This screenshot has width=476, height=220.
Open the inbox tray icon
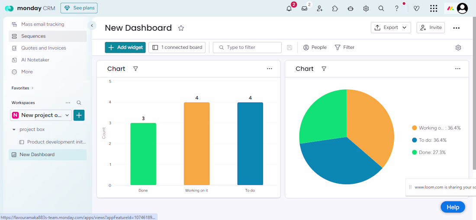point(304,9)
